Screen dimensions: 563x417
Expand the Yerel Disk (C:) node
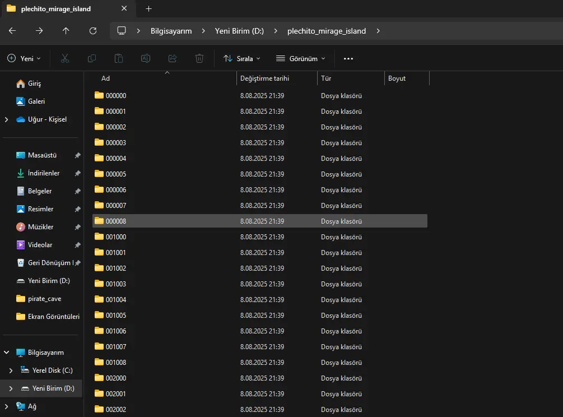pyautogui.click(x=11, y=370)
